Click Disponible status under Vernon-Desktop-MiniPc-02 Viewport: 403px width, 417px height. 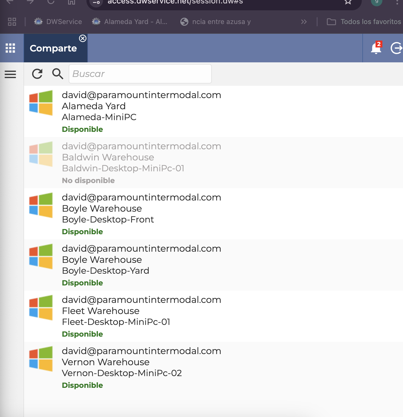click(82, 385)
